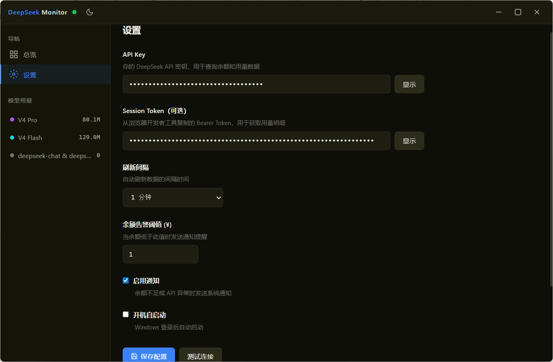Click the Windows 登录后自动启动 description

[169, 327]
